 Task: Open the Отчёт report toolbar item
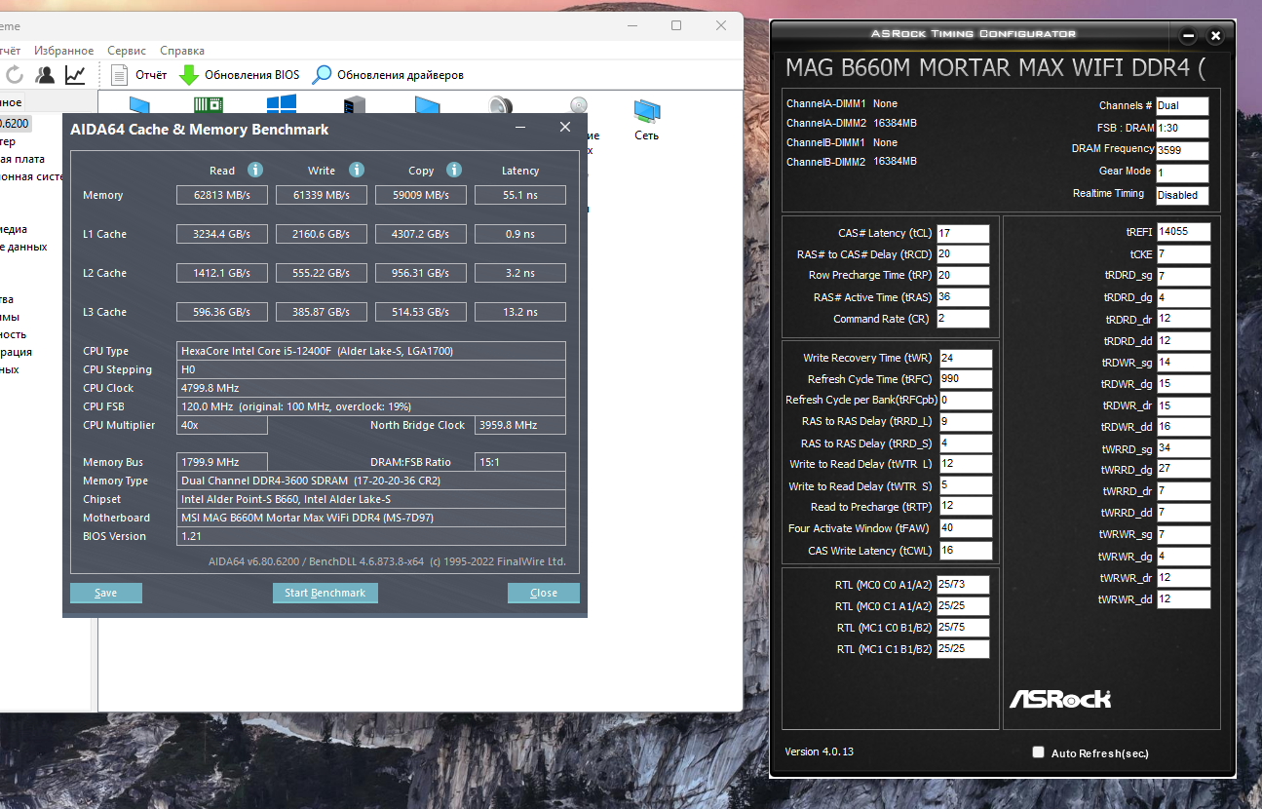point(138,74)
